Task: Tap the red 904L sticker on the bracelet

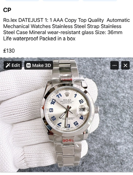Action: click(68, 140)
